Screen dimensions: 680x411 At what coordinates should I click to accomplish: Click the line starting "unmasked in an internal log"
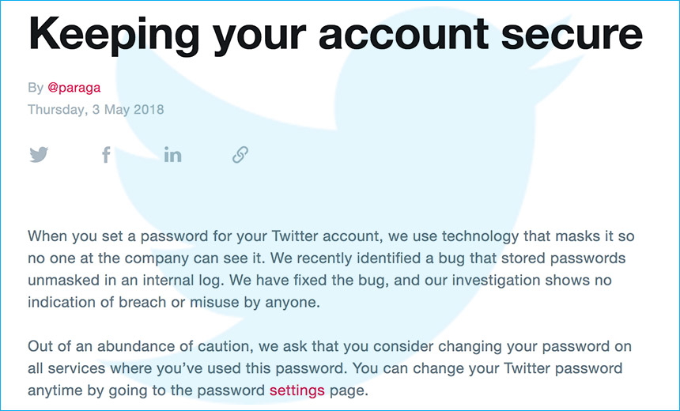pyautogui.click(x=319, y=281)
